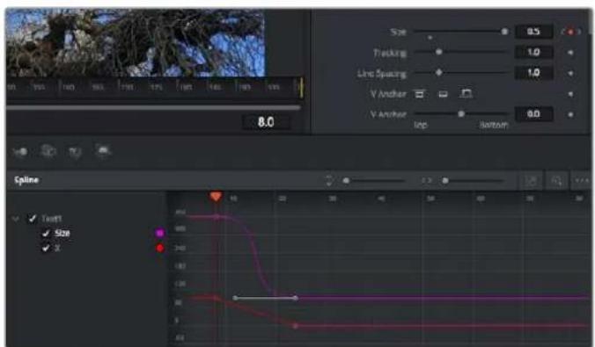This screenshot has height=347, width=595.
Task: Click the red X spline color swatch
Action: 160,248
